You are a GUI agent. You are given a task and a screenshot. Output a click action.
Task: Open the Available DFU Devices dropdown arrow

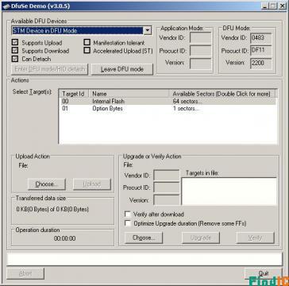(x=148, y=30)
